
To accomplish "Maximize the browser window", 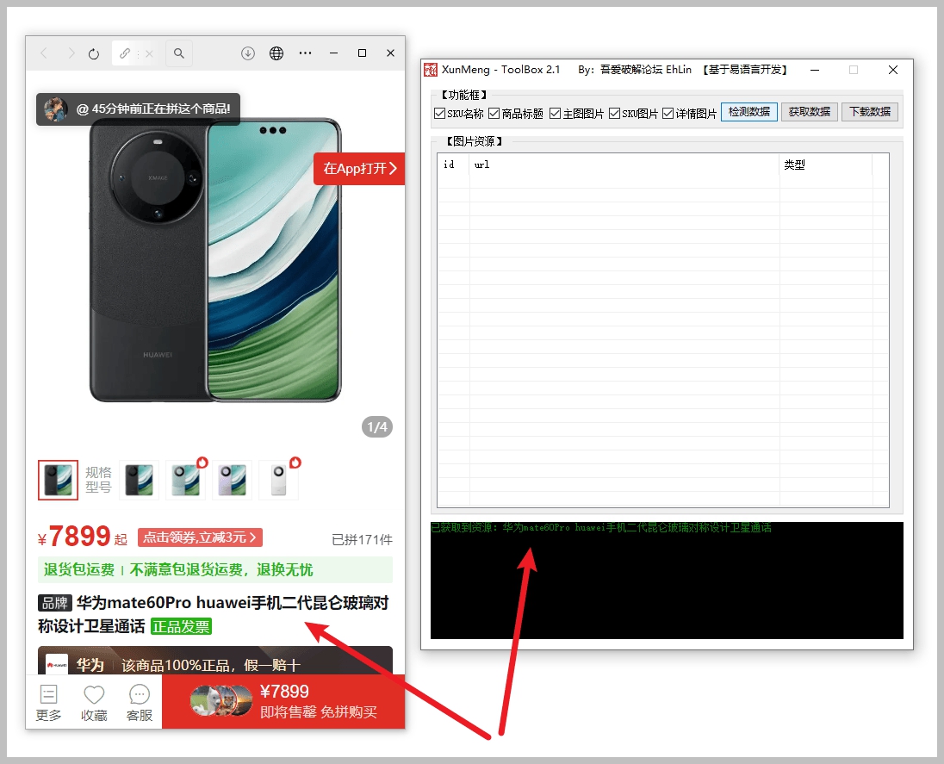I will (362, 53).
